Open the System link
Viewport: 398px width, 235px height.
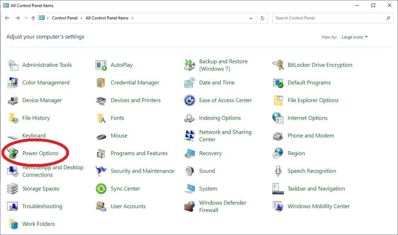point(208,189)
